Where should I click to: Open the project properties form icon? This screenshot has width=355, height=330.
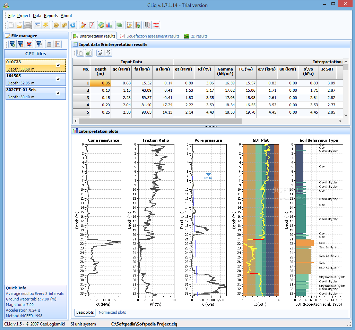[x=37, y=25]
